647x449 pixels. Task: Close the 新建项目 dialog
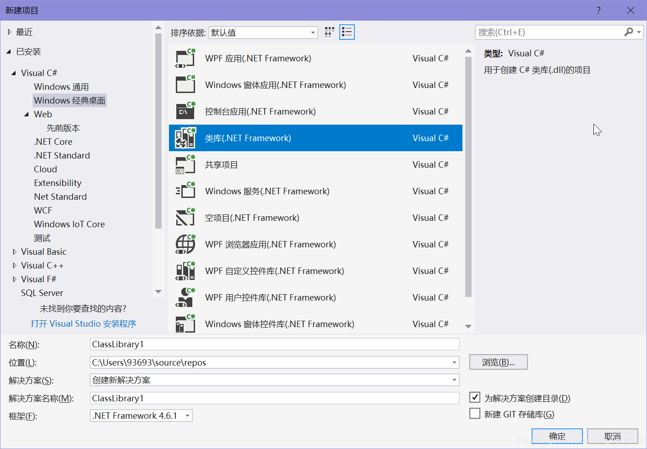point(631,10)
